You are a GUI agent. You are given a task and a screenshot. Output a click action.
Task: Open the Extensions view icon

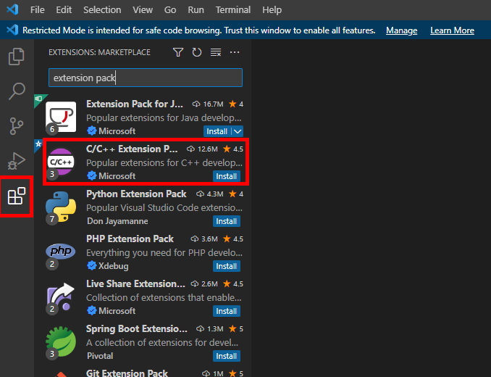coord(16,196)
